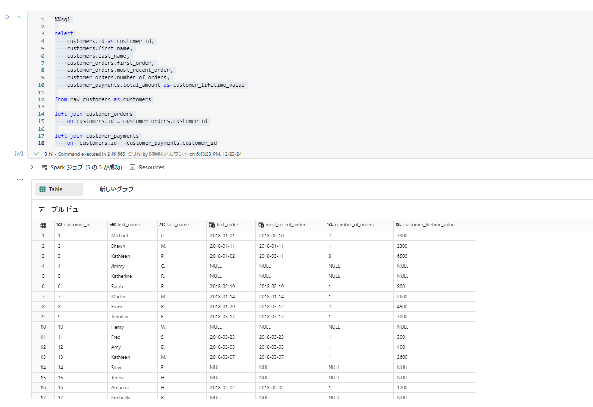Image resolution: width=593 pixels, height=407 pixels.
Task: Click the first_order column header
Action: [x=231, y=225]
